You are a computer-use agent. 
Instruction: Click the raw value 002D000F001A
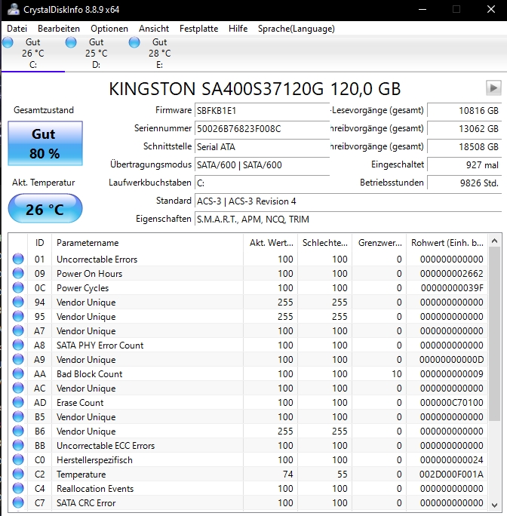(451, 475)
